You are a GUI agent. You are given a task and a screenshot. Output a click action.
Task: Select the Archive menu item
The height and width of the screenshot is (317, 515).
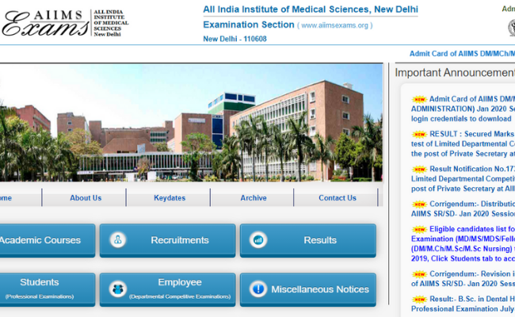tap(254, 198)
